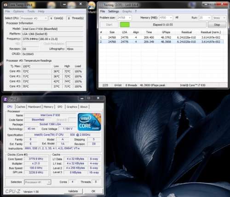
Task: Click the Multiplier value x 21.0 in CPU-Z
Action: tap(36, 163)
